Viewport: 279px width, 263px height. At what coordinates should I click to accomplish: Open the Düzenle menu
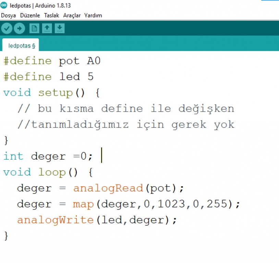(30, 15)
